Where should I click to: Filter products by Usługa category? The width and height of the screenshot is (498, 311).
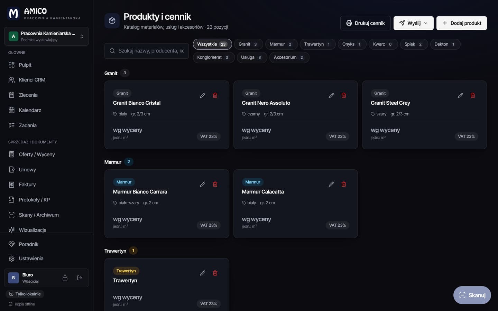(x=252, y=57)
